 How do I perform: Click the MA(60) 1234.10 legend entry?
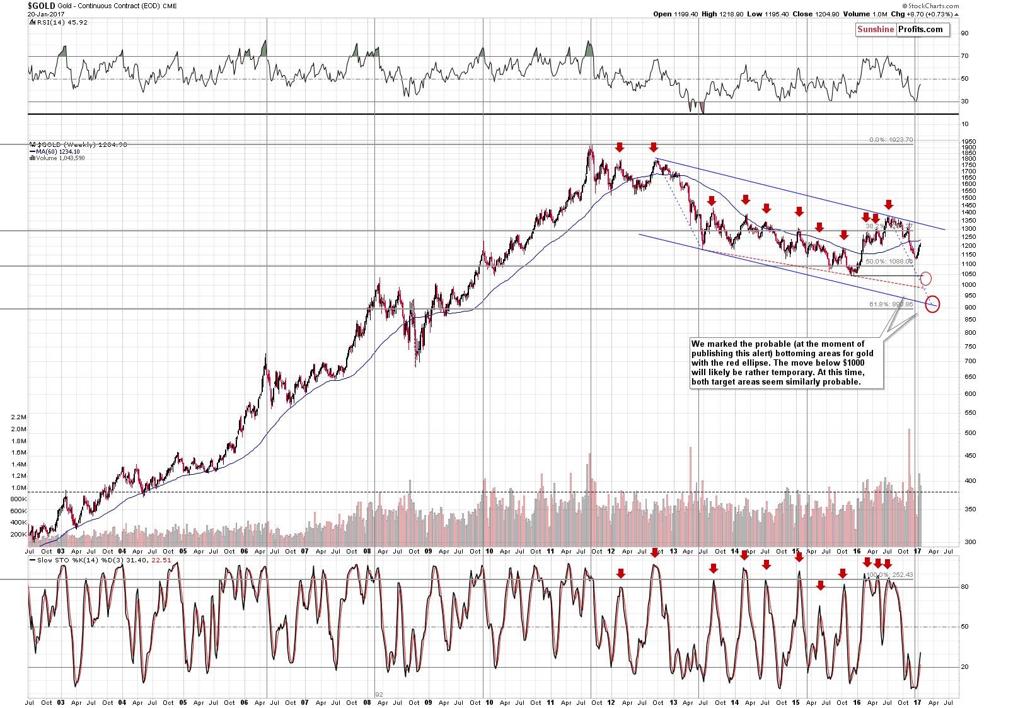pyautogui.click(x=57, y=151)
